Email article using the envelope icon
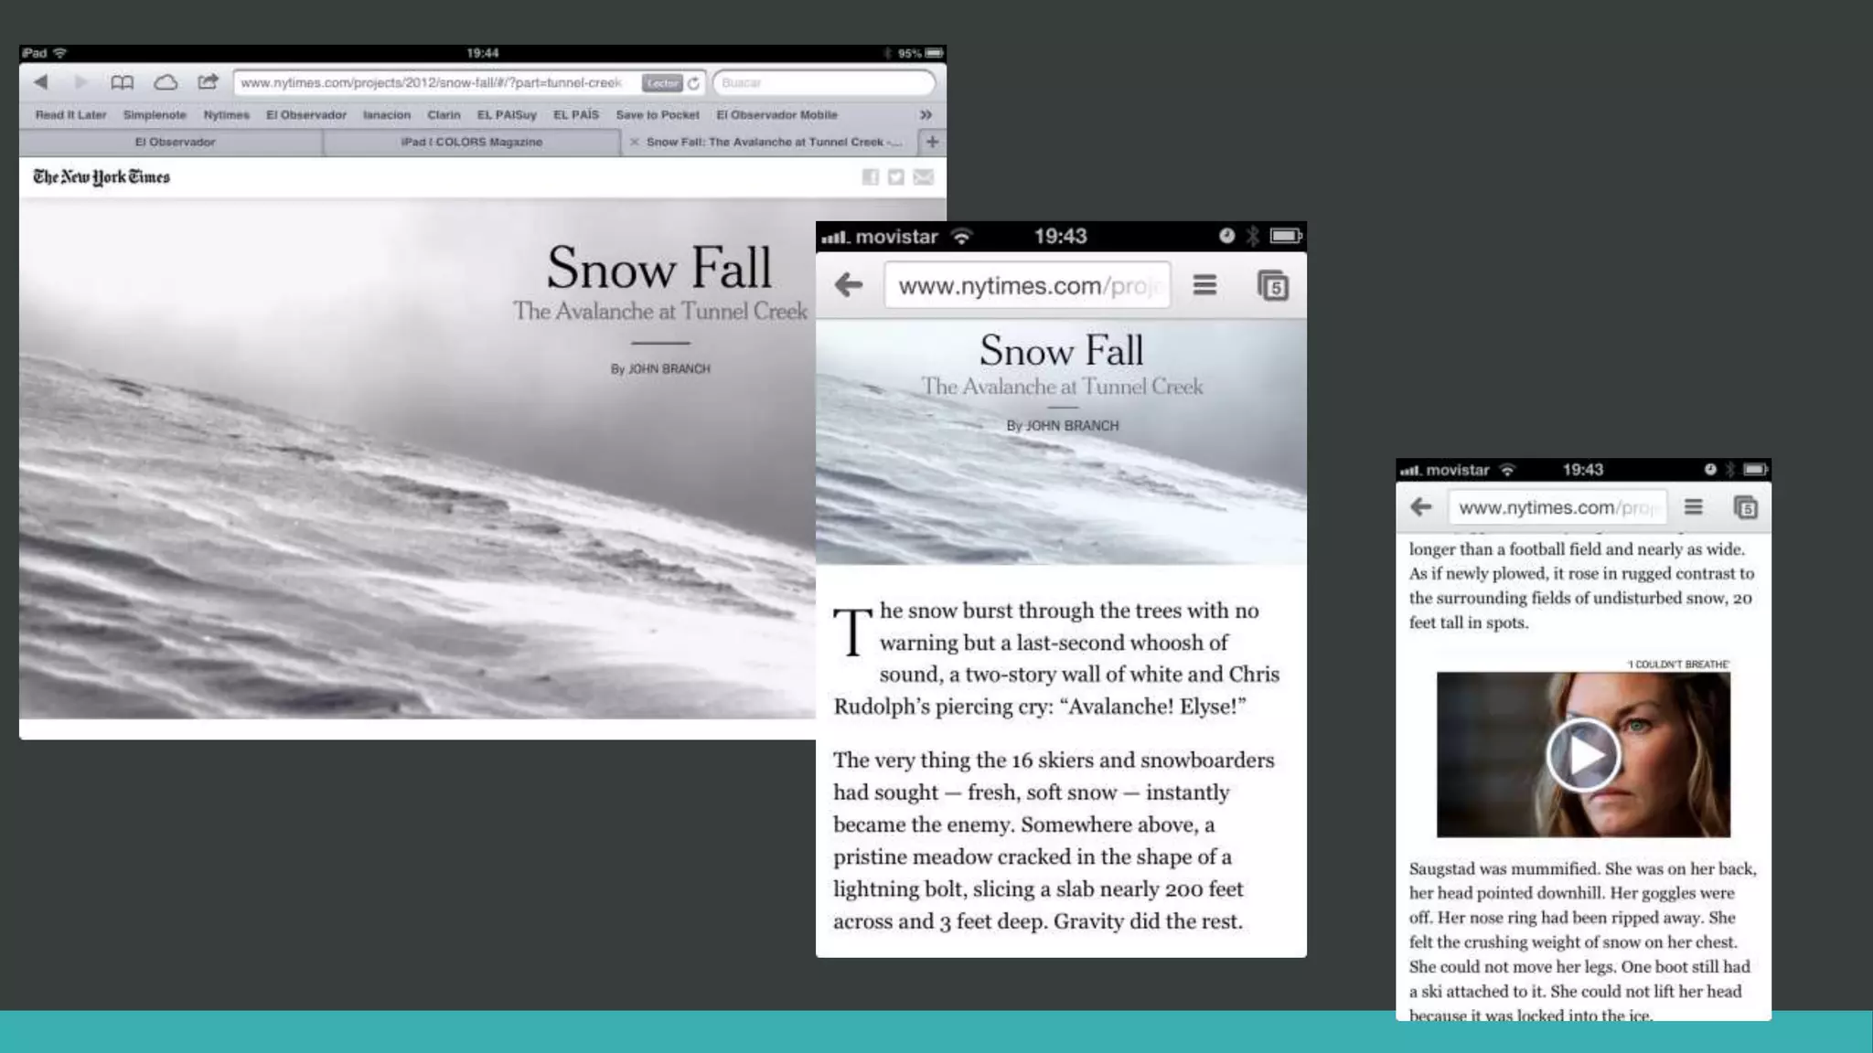 [x=924, y=177]
